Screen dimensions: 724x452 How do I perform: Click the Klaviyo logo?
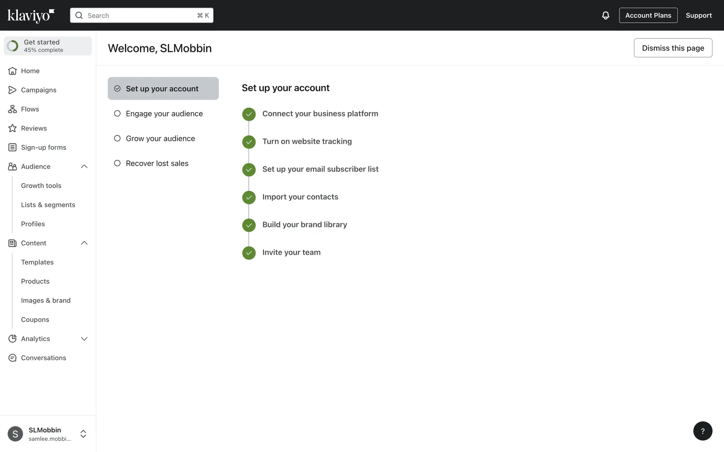click(x=31, y=15)
